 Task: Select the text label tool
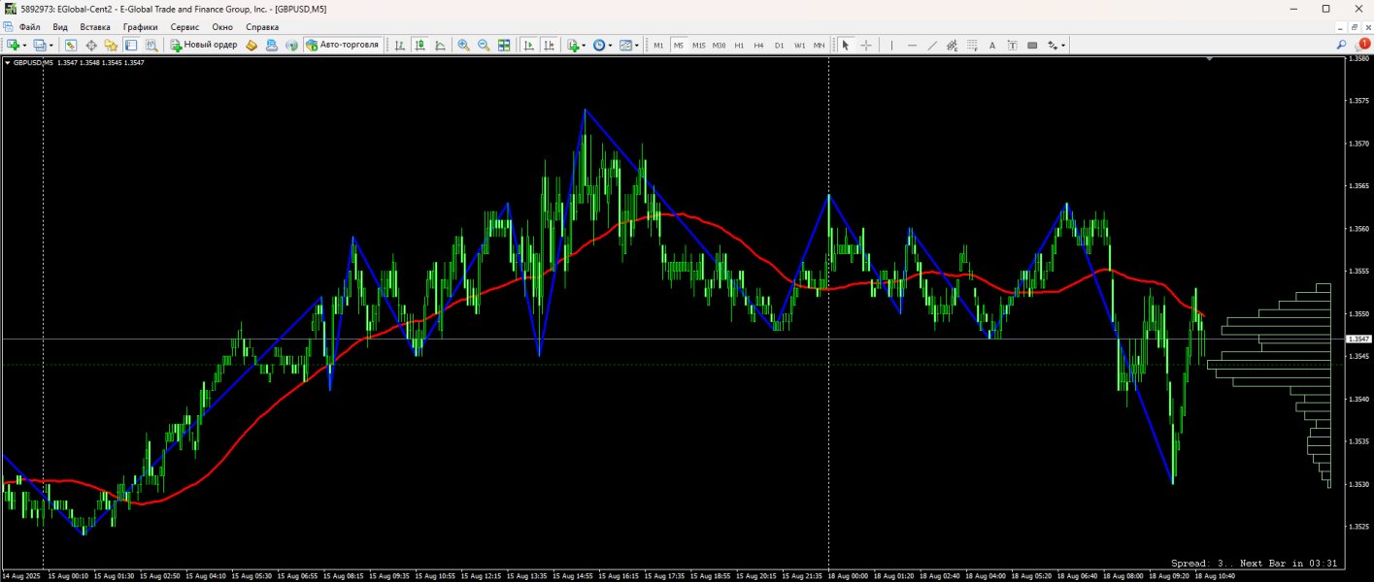pos(991,46)
